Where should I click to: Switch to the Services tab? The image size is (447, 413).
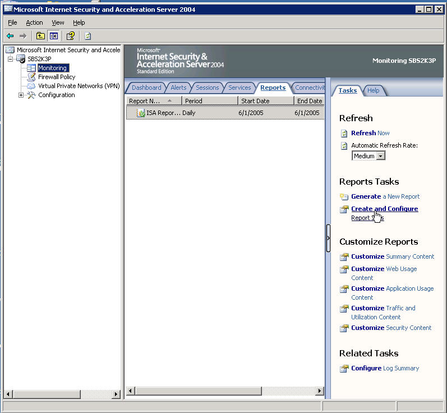click(x=239, y=88)
